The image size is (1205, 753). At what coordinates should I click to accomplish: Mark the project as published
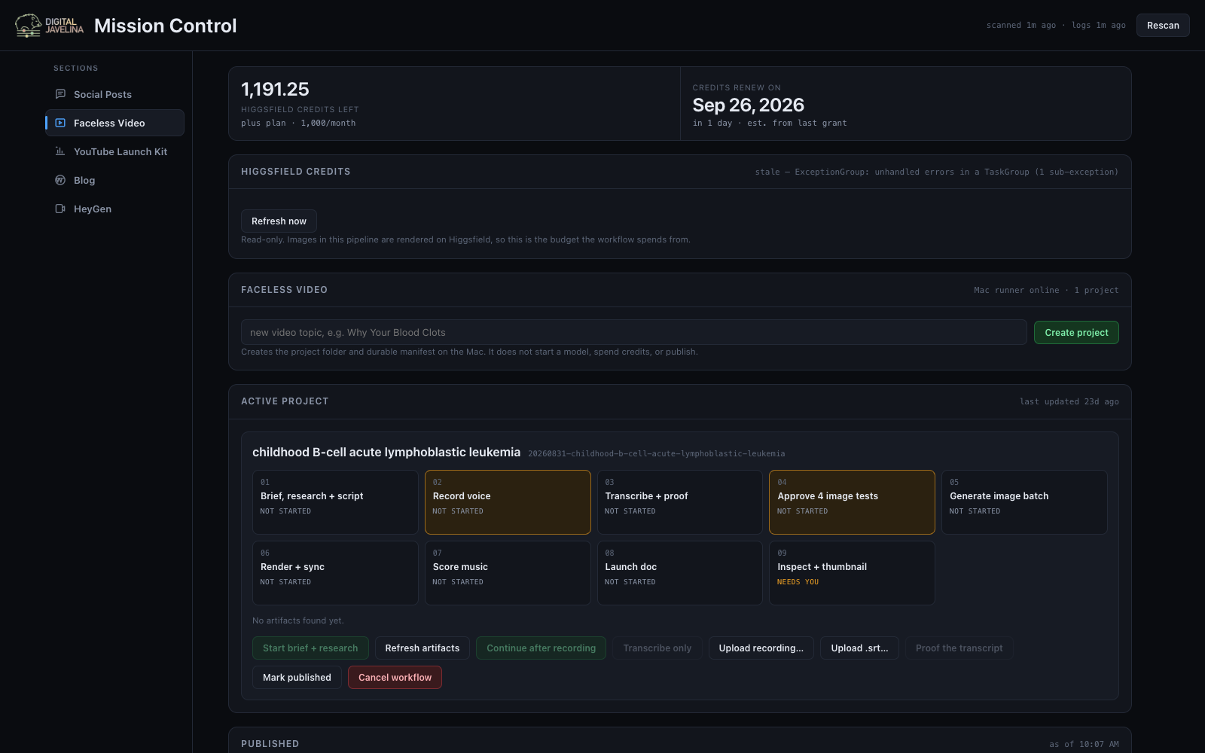[x=297, y=678]
